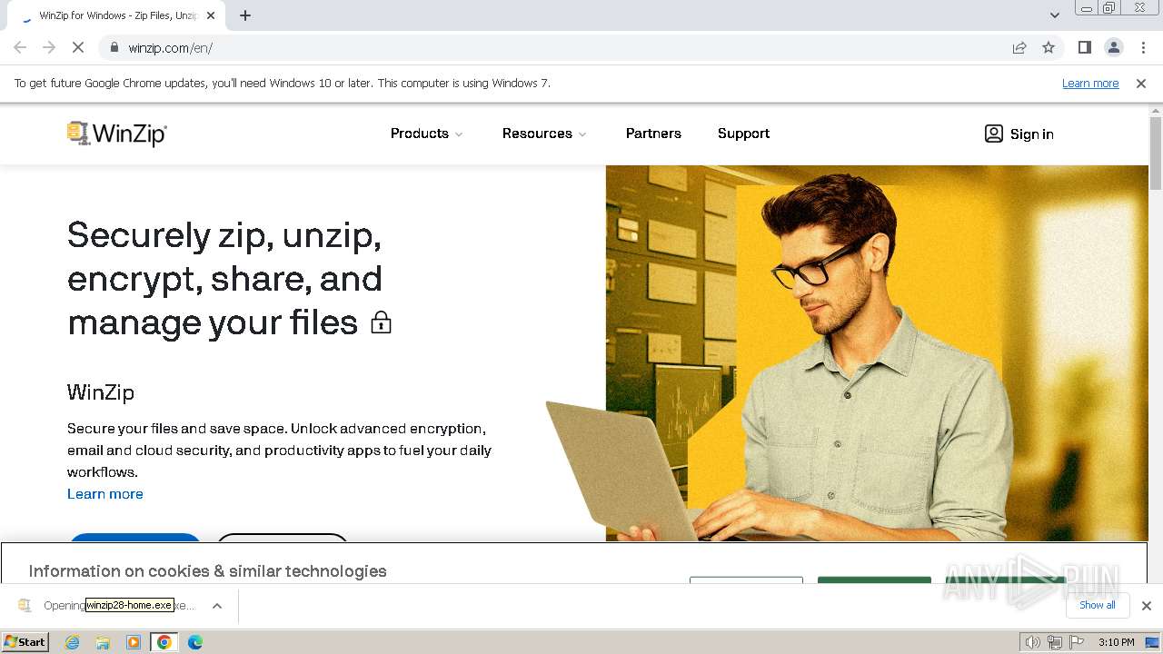Click Sign in account link
This screenshot has width=1163, height=654.
pyautogui.click(x=1019, y=134)
